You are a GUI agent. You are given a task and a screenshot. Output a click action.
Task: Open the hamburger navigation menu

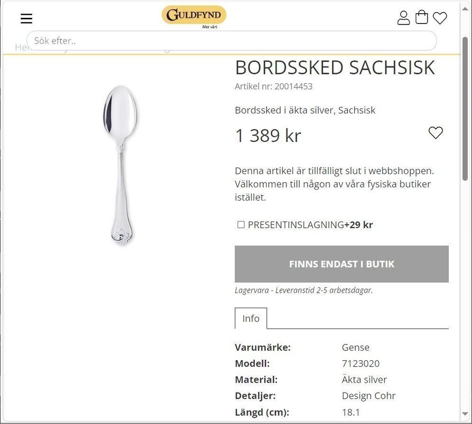coord(26,19)
